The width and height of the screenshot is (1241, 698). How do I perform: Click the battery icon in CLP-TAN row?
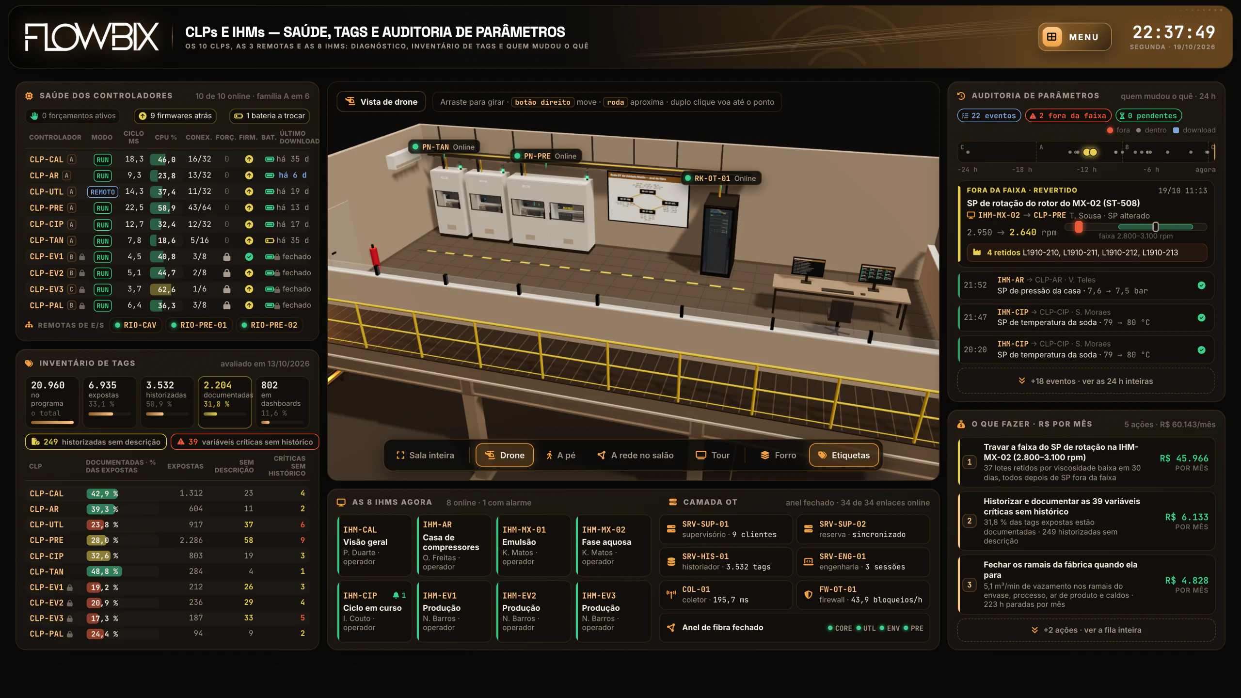(270, 240)
